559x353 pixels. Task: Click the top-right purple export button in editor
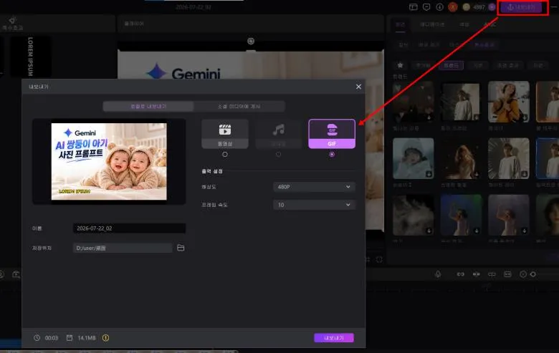[522, 7]
